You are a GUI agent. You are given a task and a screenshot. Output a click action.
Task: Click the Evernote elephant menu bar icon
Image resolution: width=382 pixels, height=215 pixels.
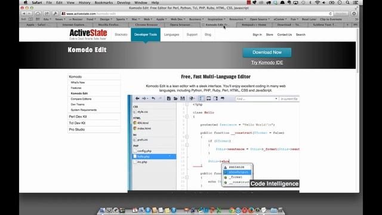pos(289,2)
